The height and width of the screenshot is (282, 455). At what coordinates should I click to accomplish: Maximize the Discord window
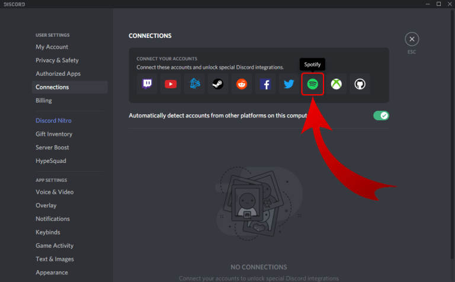tap(439, 4)
